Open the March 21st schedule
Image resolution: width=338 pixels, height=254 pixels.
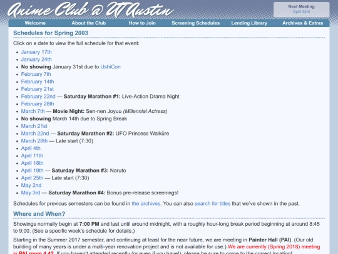click(x=34, y=126)
